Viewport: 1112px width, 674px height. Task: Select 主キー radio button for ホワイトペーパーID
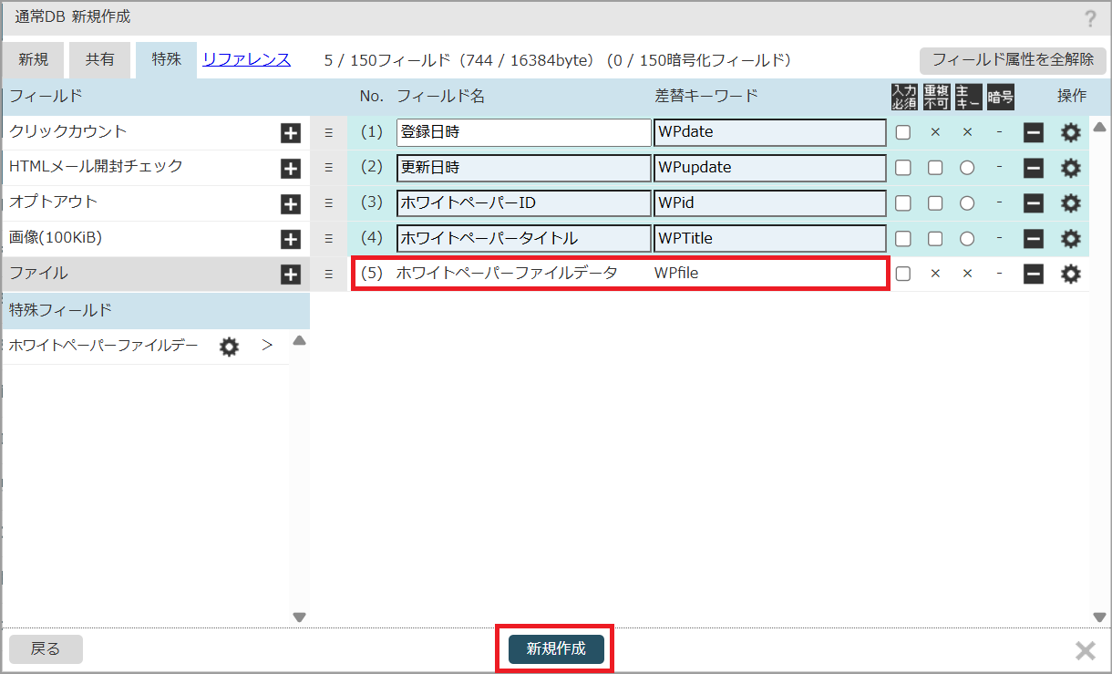tap(967, 203)
